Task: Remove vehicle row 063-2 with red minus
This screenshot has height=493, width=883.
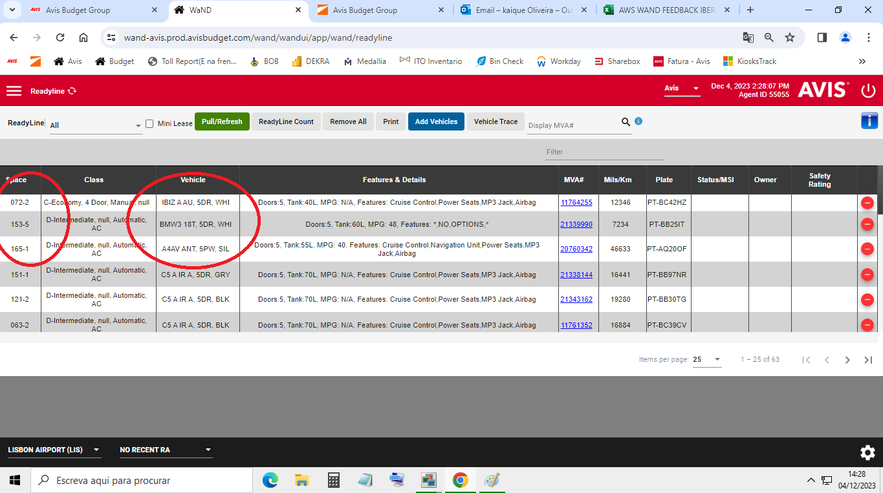Action: pos(867,325)
